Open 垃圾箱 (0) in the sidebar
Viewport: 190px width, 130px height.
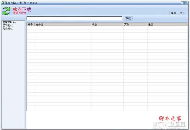[x=8, y=29]
